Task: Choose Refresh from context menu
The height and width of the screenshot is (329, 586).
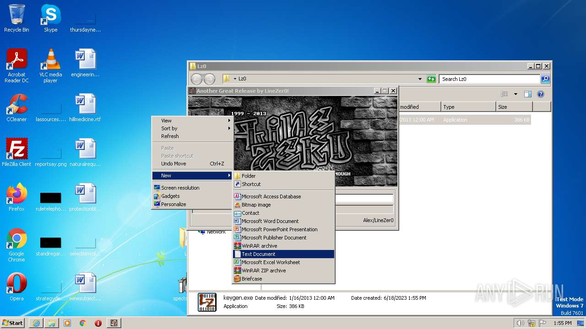Action: [193, 136]
